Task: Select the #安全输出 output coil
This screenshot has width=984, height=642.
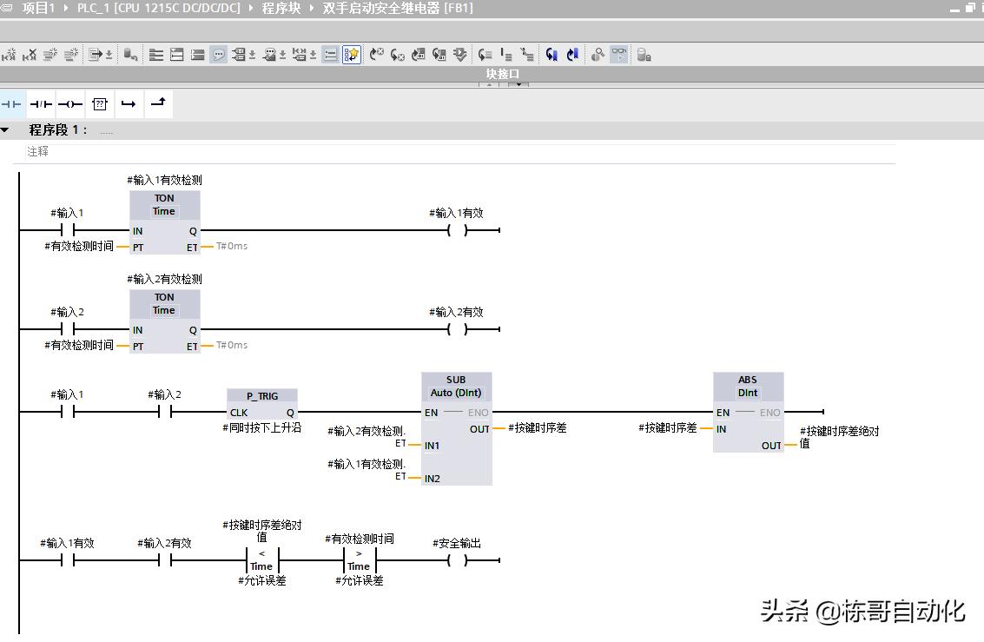Action: pos(457,561)
